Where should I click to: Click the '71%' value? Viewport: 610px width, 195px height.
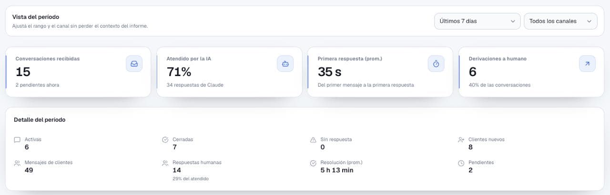click(x=179, y=72)
